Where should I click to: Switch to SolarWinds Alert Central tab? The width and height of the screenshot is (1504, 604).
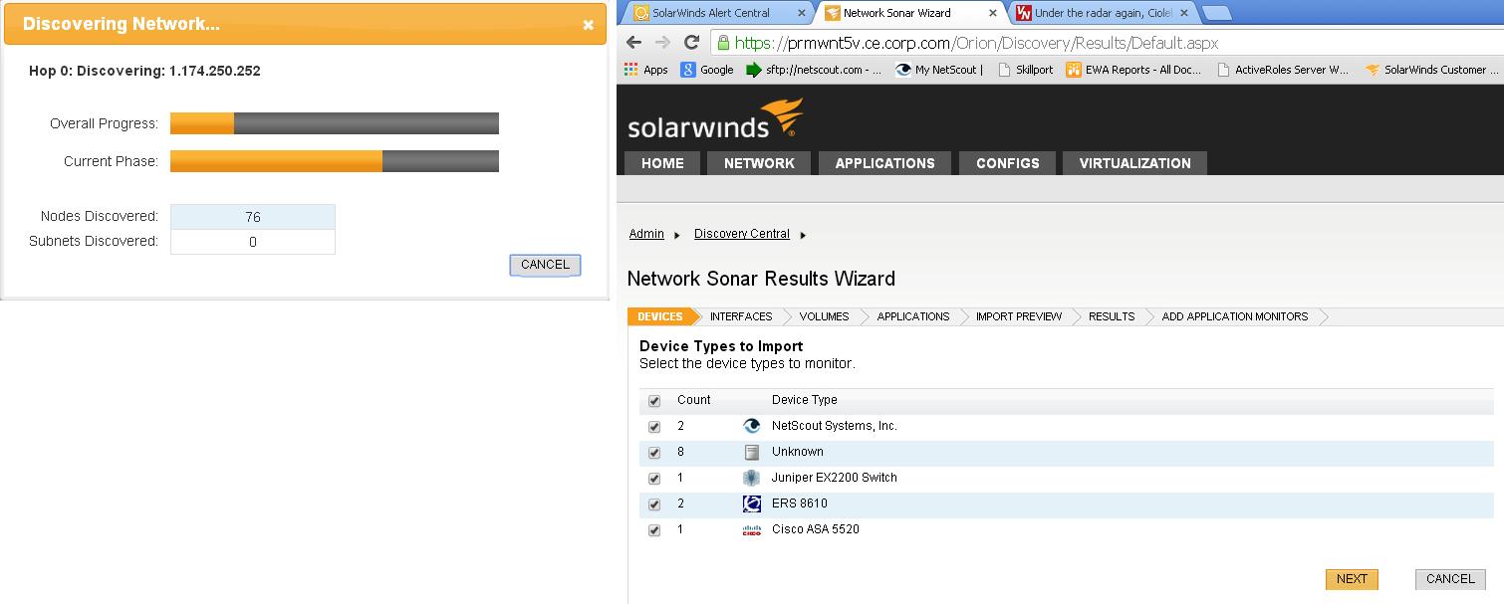pyautogui.click(x=710, y=13)
